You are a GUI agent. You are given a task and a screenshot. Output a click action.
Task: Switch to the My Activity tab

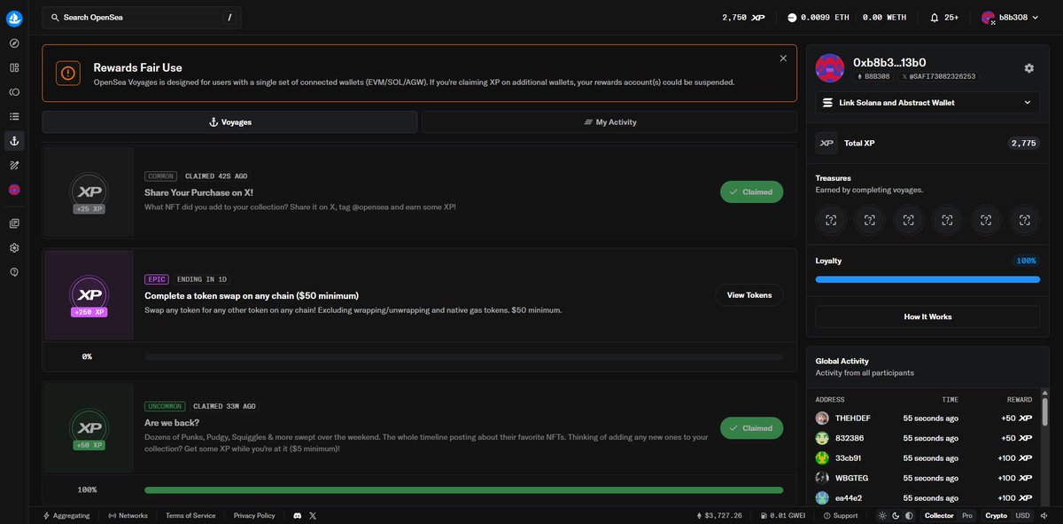609,122
